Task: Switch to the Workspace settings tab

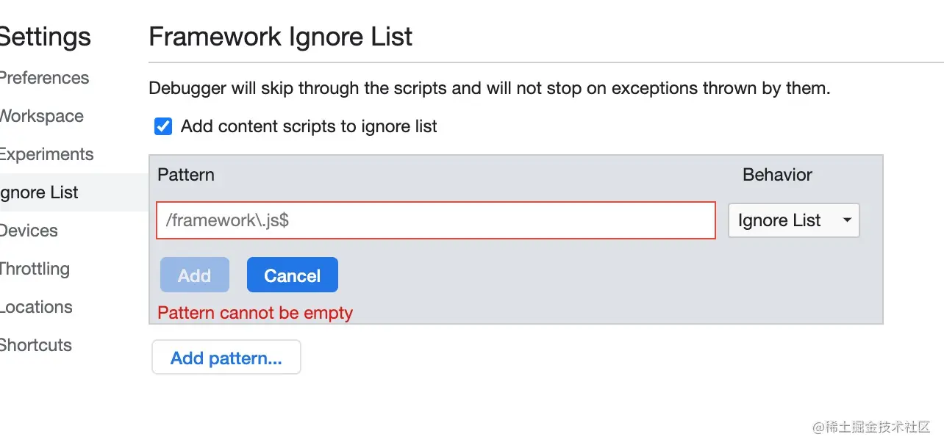Action: (41, 116)
